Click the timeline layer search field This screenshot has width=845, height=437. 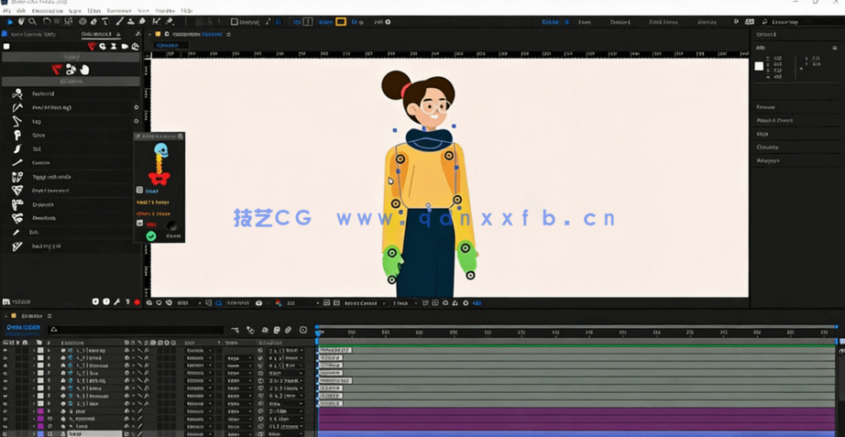click(x=136, y=330)
